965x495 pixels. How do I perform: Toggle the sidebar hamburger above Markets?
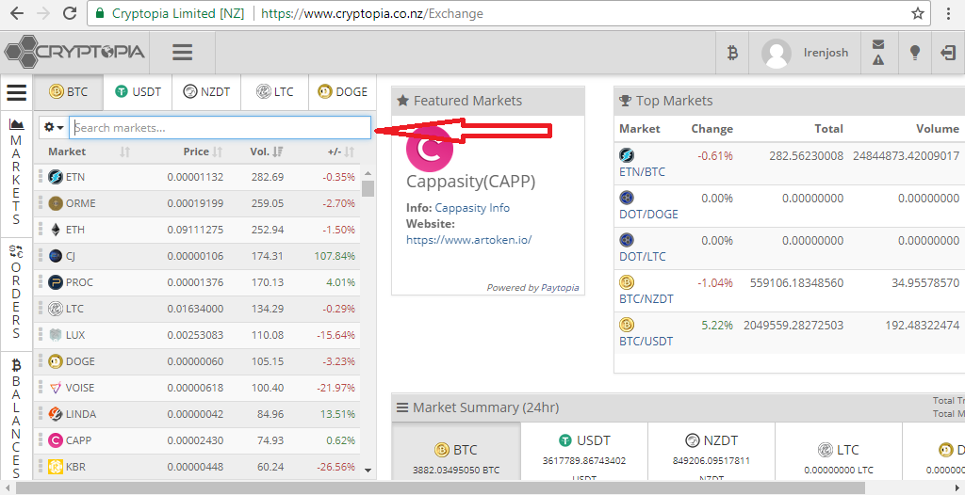tap(17, 92)
